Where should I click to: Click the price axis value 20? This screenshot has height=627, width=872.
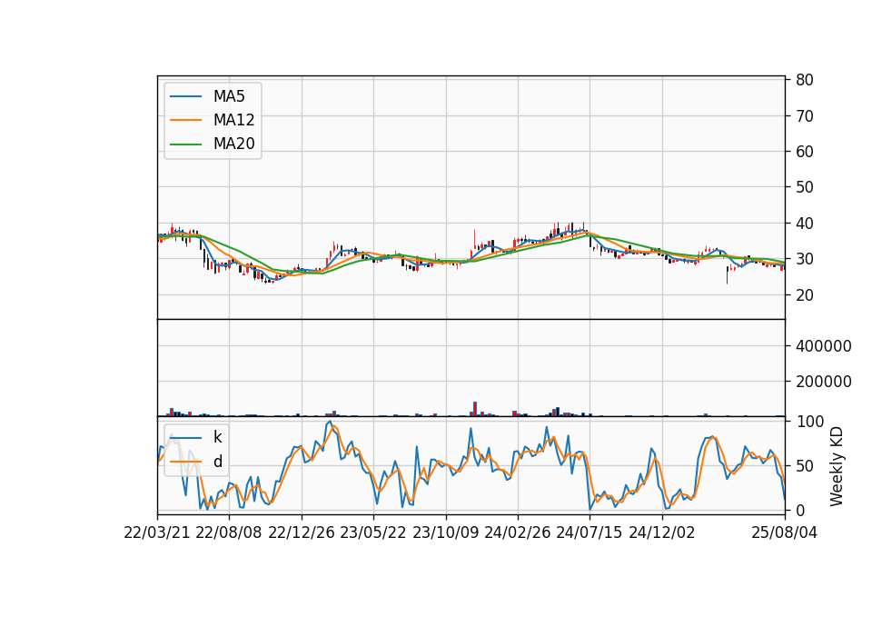805,295
